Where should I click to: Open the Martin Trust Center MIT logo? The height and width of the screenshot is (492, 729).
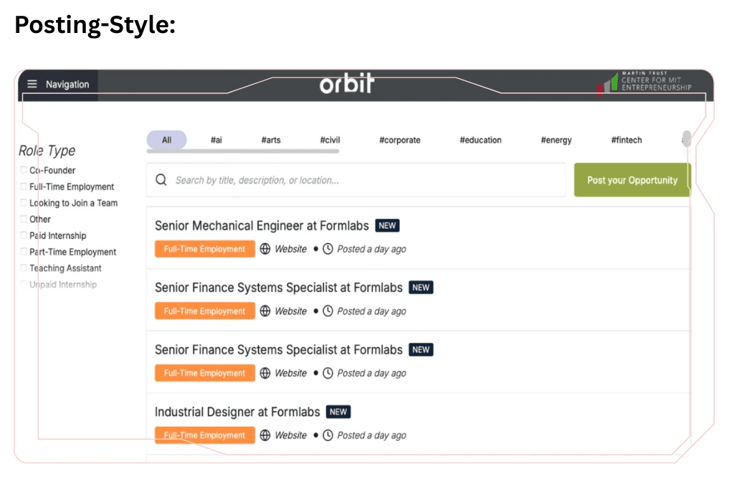[644, 82]
